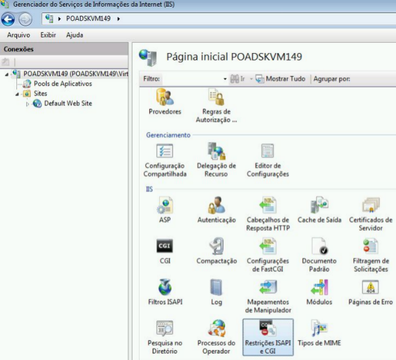Expand breadcrumb arrow after POADSKVM149
This screenshot has width=396, height=360.
point(118,19)
